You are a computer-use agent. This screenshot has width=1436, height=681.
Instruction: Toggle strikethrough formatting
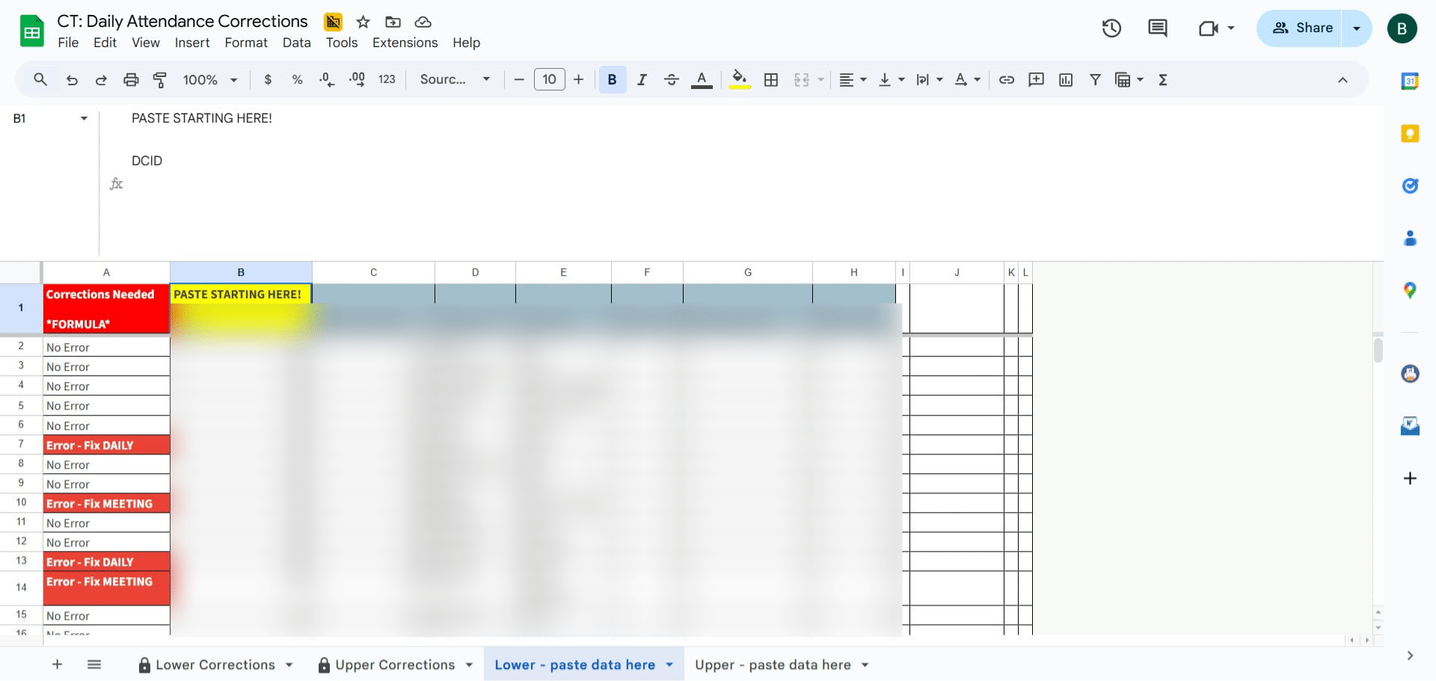coord(672,80)
